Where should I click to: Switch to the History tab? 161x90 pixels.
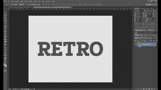tap(140, 33)
